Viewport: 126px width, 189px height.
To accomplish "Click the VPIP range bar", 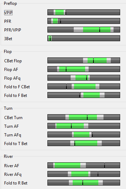I will (84, 12).
